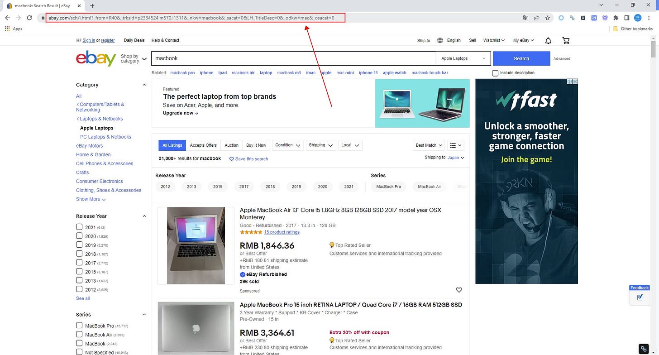Image resolution: width=659 pixels, height=355 pixels.
Task: Open the Chrome profile avatar
Action: coord(638,18)
